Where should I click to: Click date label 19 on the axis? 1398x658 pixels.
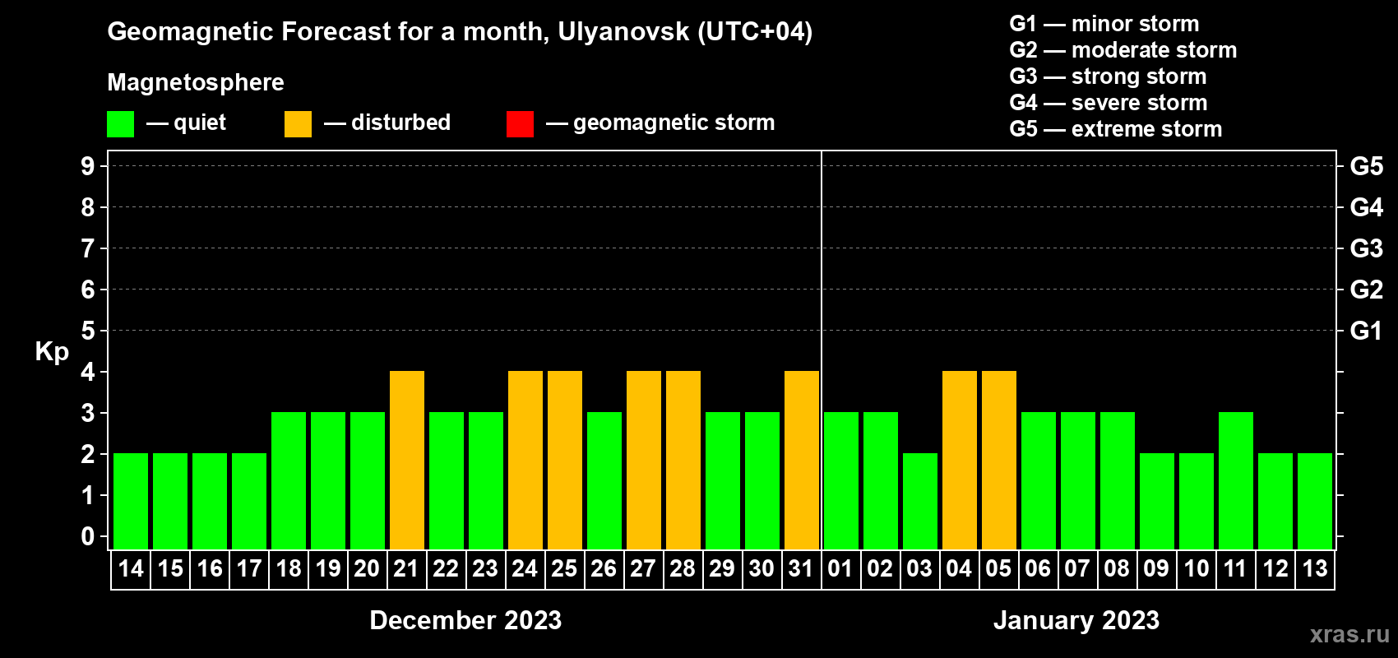(x=328, y=569)
